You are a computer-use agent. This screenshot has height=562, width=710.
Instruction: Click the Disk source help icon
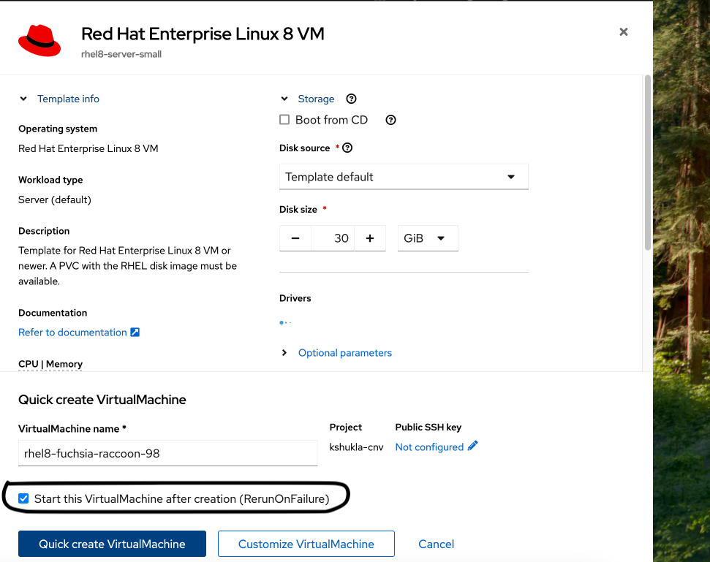(x=347, y=148)
